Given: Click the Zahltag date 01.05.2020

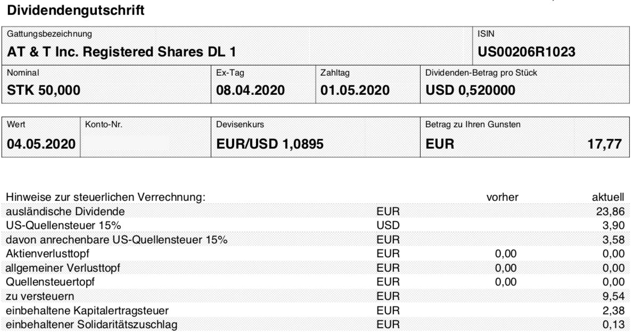Looking at the screenshot, I should tap(355, 90).
